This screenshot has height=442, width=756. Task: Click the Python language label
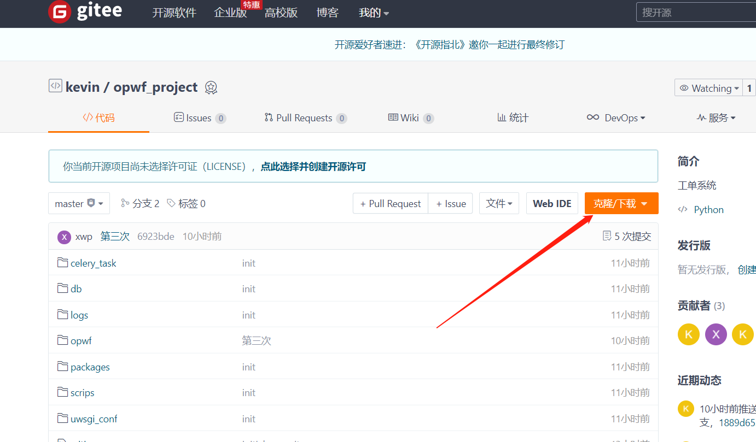pyautogui.click(x=708, y=209)
